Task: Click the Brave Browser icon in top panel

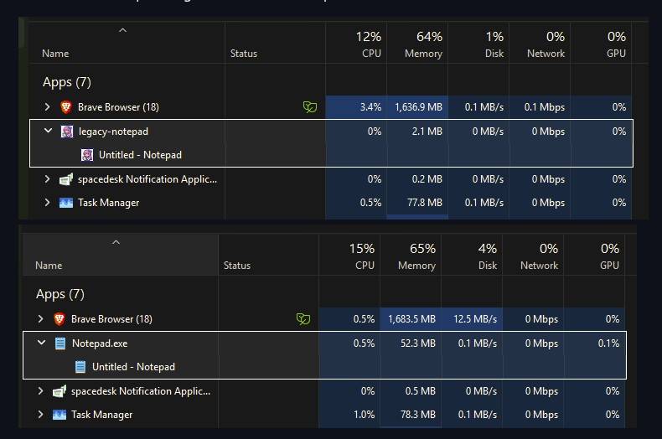Action: pyautogui.click(x=66, y=107)
